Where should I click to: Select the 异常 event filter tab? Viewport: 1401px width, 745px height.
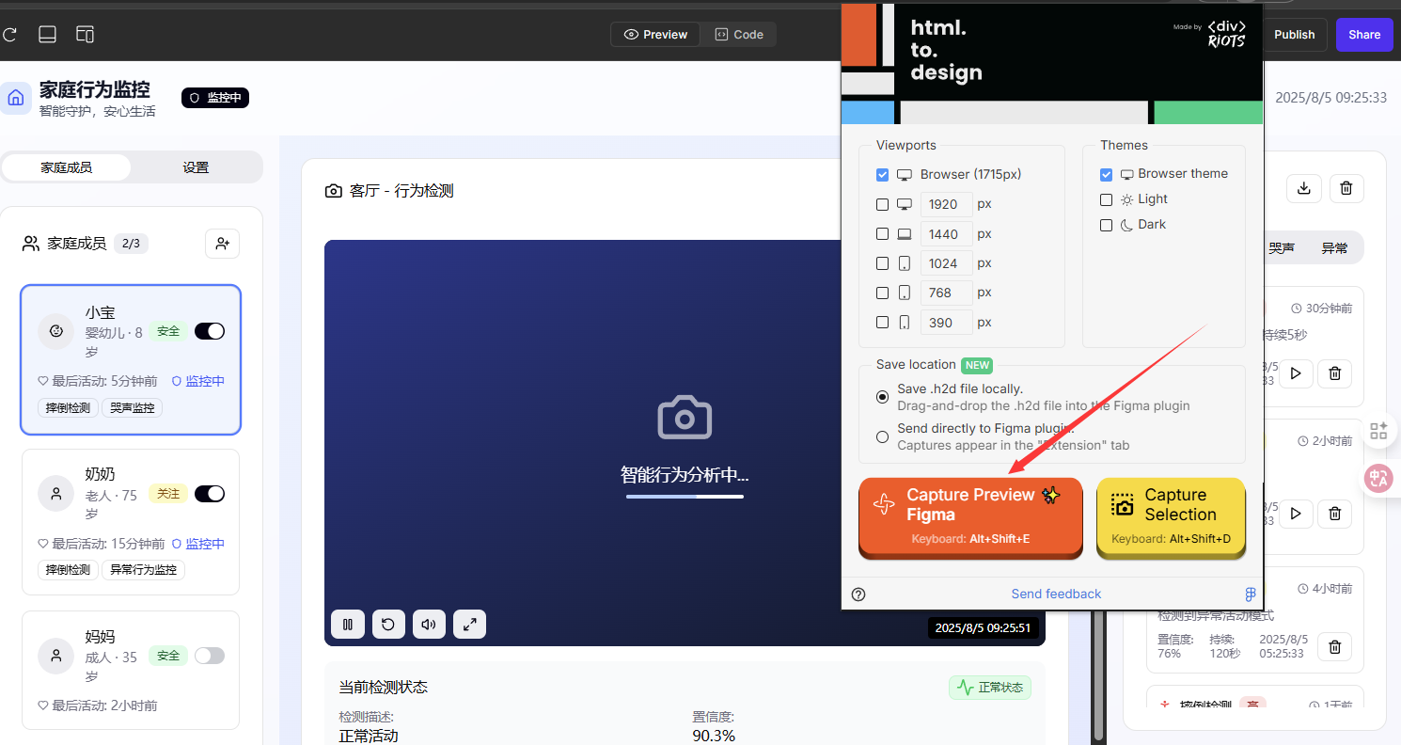tap(1334, 247)
